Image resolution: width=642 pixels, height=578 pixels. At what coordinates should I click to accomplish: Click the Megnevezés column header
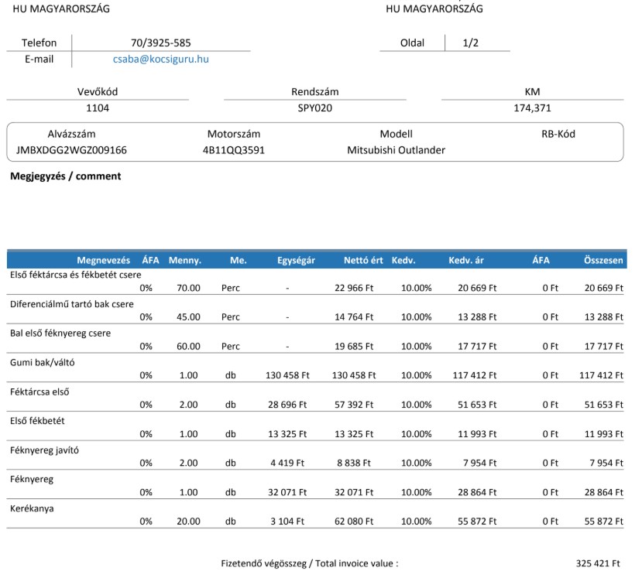[x=103, y=260]
